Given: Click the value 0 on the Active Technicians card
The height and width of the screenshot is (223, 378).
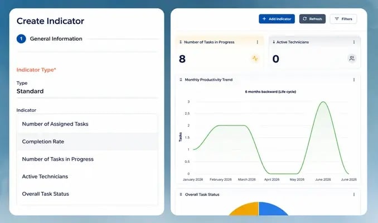Looking at the screenshot, I should 276,59.
